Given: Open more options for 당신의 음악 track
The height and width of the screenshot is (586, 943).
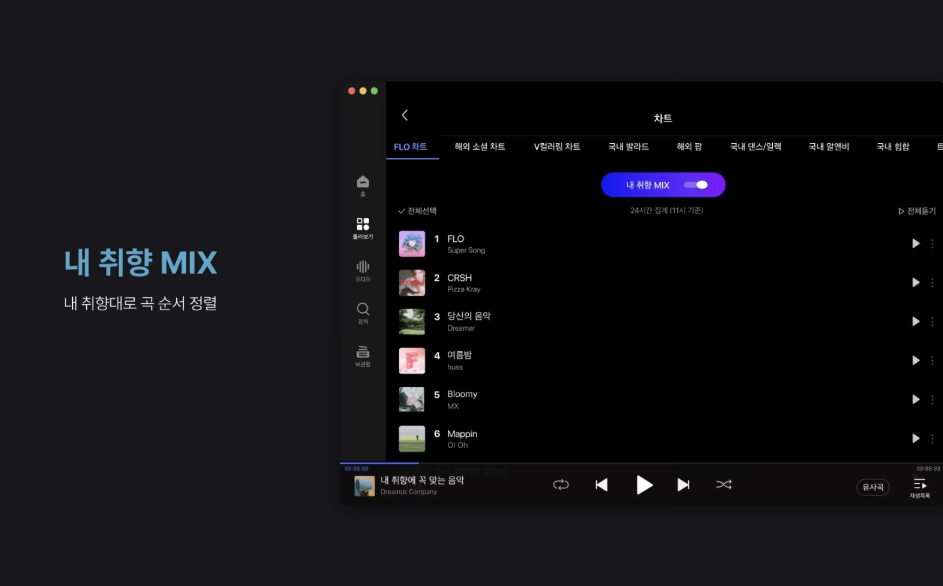Looking at the screenshot, I should coord(932,322).
